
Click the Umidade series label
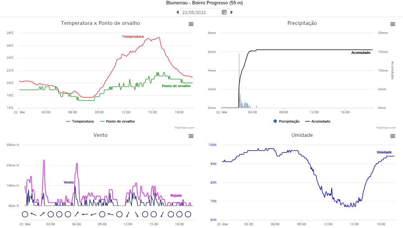[x=384, y=152]
